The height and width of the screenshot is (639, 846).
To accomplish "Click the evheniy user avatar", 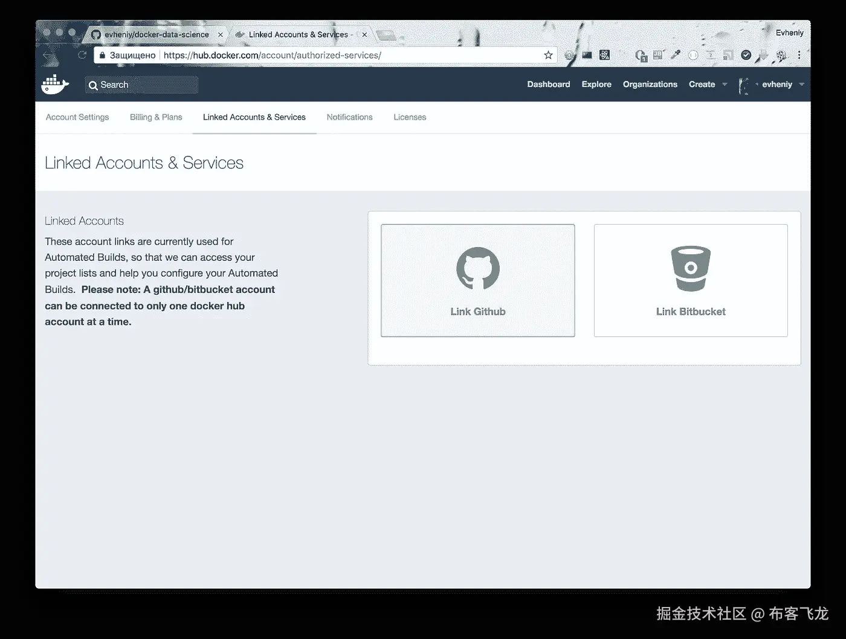I will tap(744, 85).
